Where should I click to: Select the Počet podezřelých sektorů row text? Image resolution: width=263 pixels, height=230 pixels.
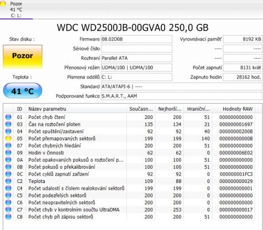[x=57, y=195]
